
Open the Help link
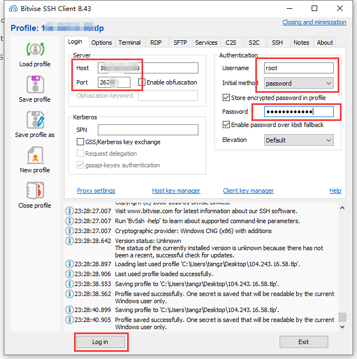click(x=335, y=191)
